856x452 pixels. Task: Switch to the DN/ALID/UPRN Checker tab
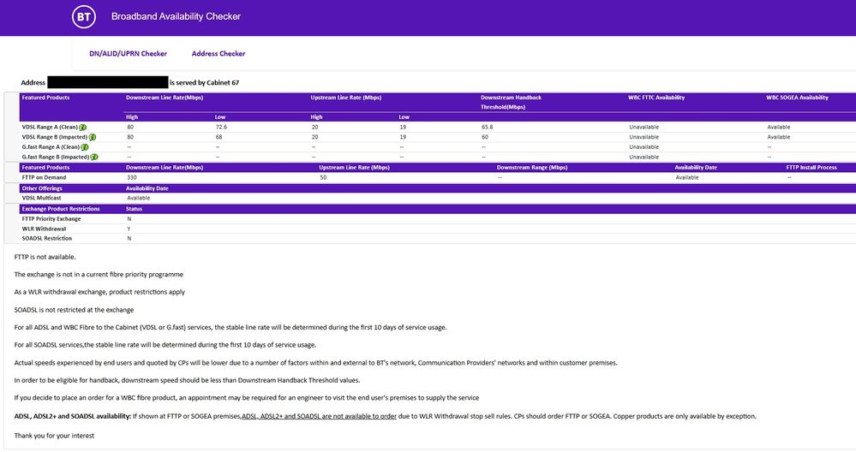128,54
